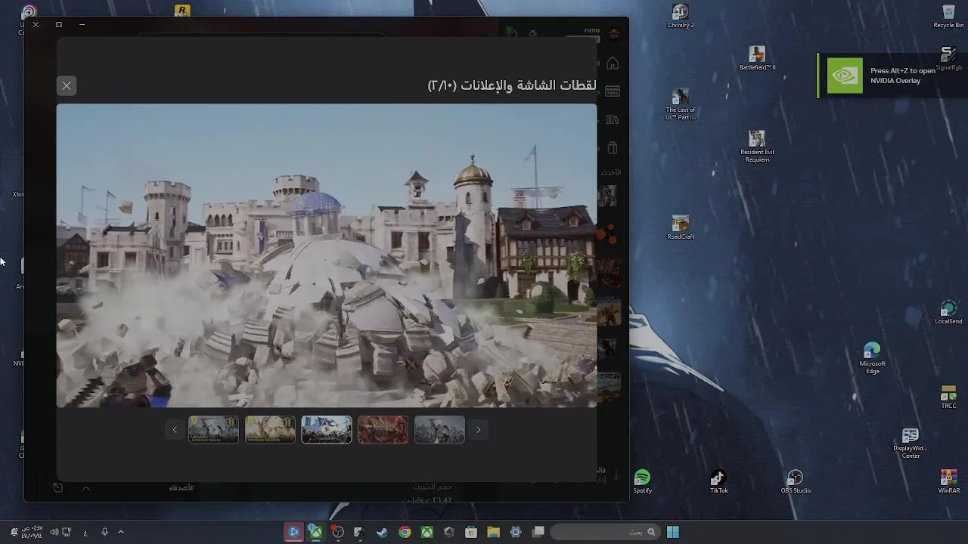Select the highlighted third gallery thumbnail

(x=327, y=430)
